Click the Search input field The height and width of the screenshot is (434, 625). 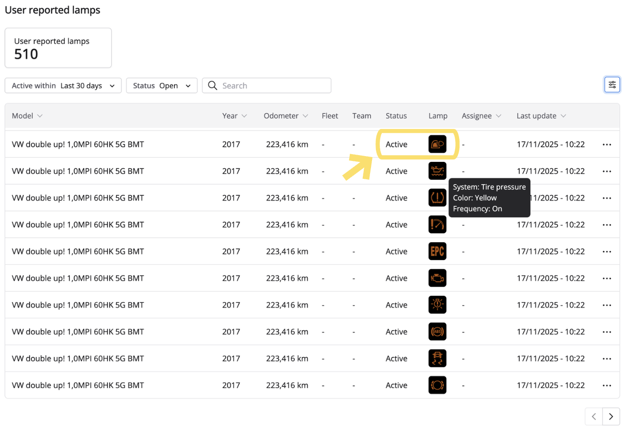pos(273,86)
